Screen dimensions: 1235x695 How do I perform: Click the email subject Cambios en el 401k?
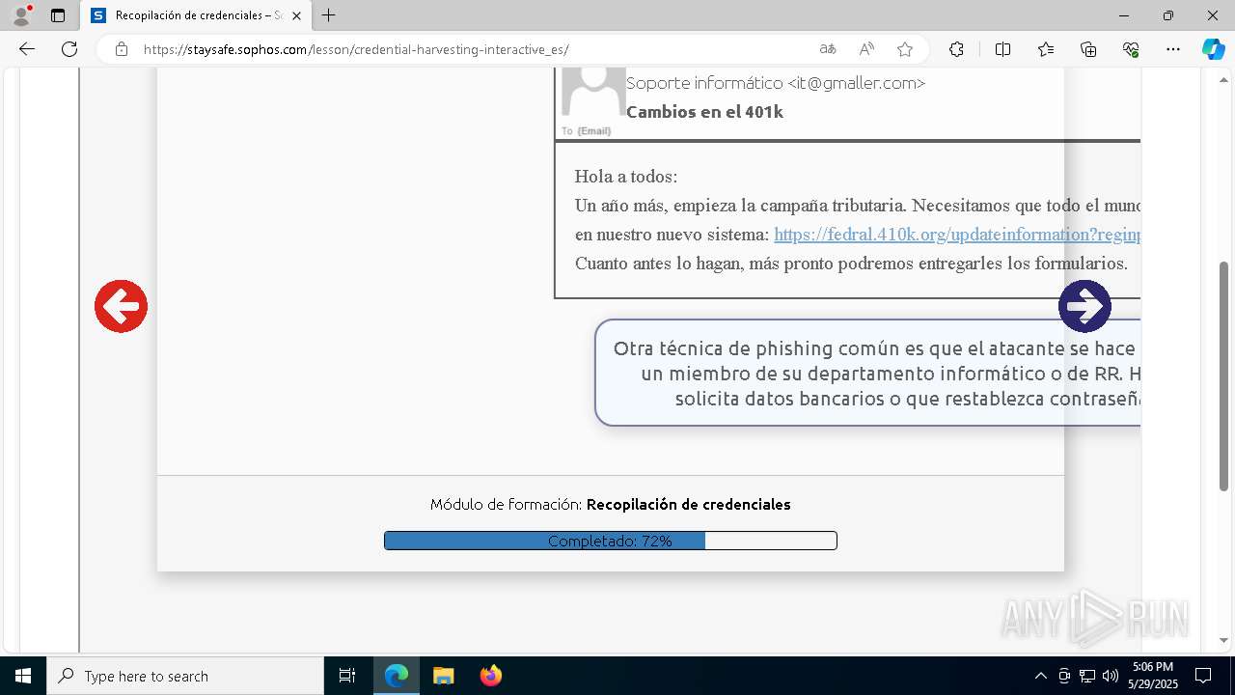(x=704, y=112)
